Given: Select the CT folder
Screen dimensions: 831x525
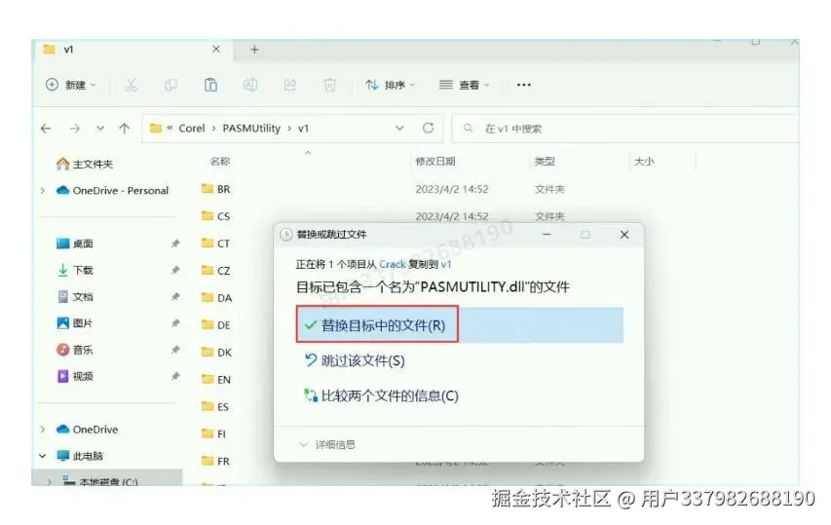Looking at the screenshot, I should 216,244.
